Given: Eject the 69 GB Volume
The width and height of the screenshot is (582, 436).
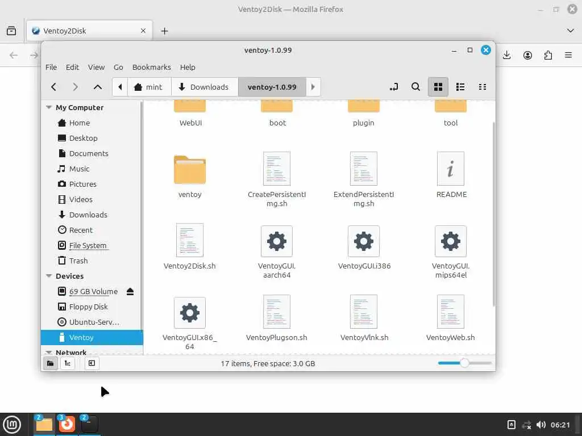Looking at the screenshot, I should click(130, 292).
